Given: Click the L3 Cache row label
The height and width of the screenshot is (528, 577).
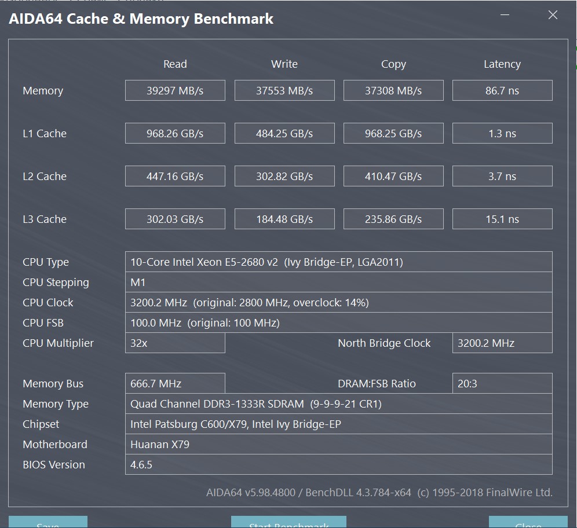Looking at the screenshot, I should point(45,219).
